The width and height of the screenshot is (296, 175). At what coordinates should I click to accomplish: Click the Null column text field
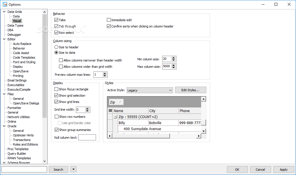(x=87, y=138)
